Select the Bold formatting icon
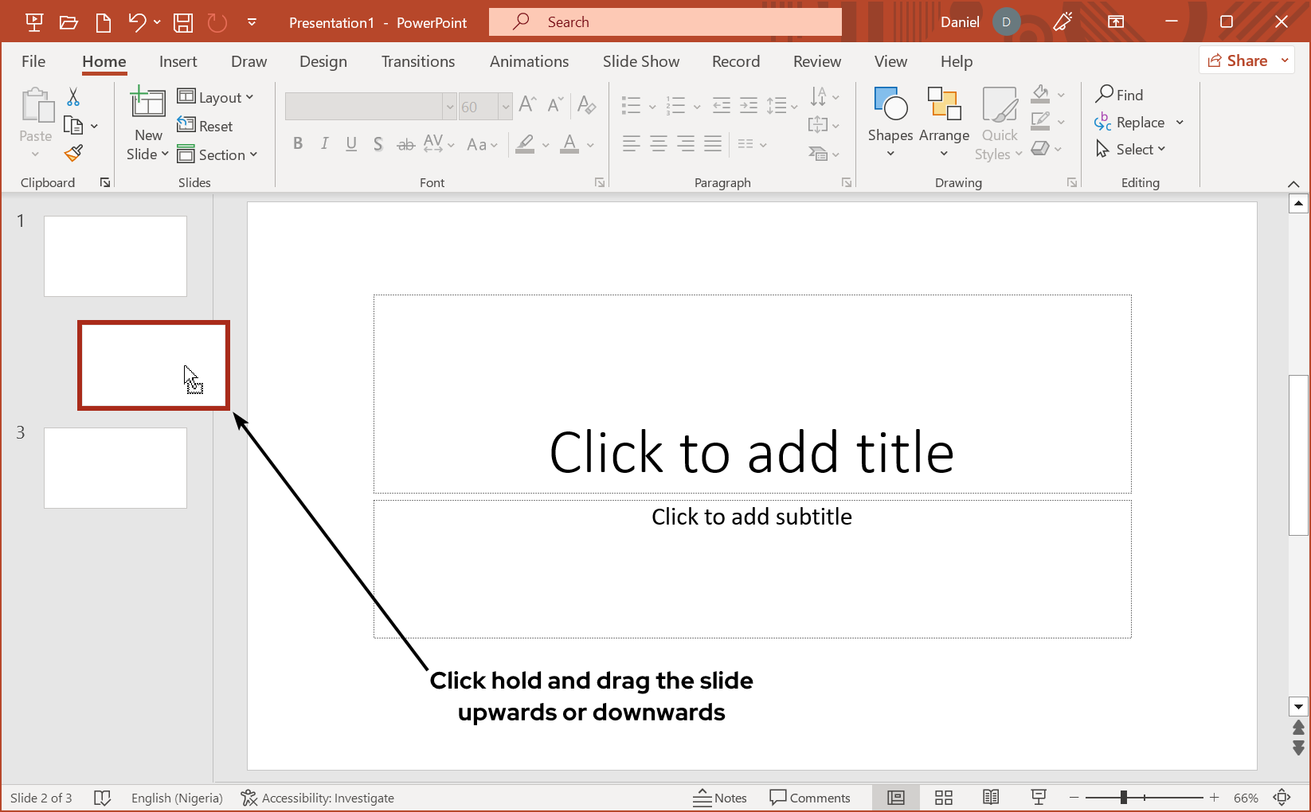Viewport: 1311px width, 812px height. [298, 143]
